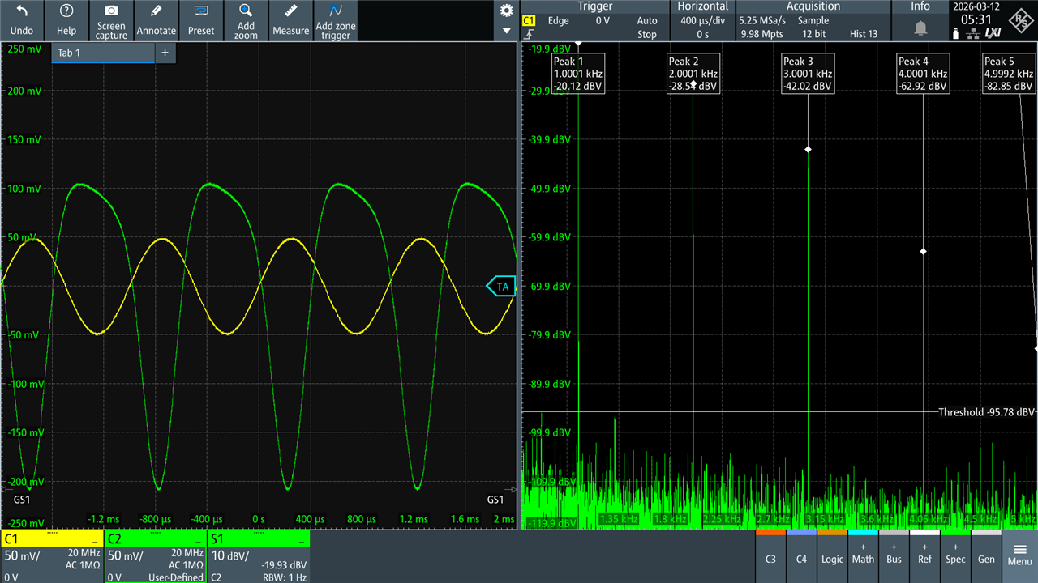The image size is (1038, 583).
Task: Open the Horizontal timebase settings
Action: [703, 21]
